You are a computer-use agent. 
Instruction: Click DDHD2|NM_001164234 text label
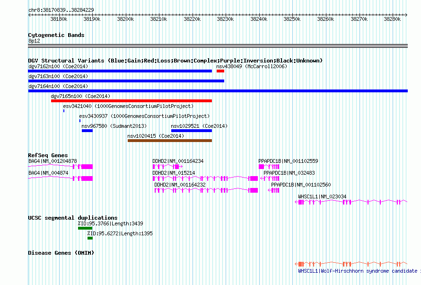178,161
